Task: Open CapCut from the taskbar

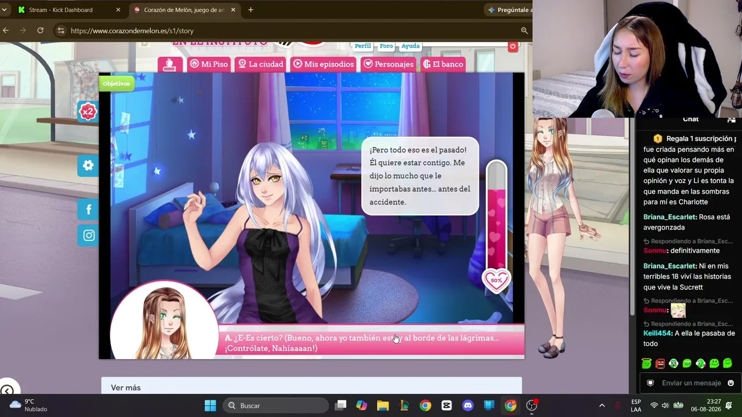Action: click(446, 405)
